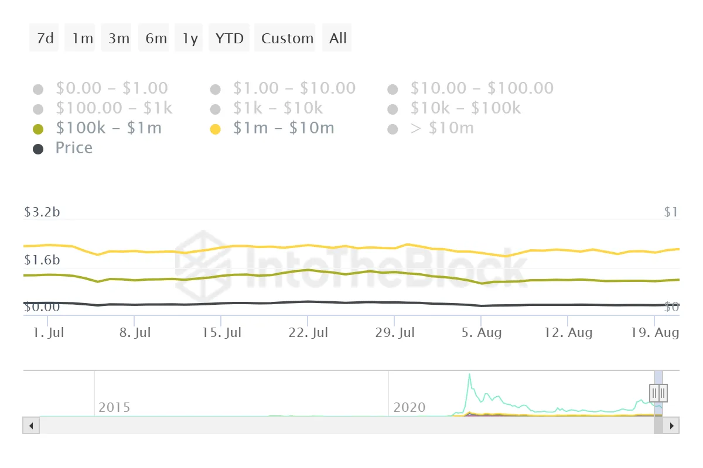Show All historical data
The height and width of the screenshot is (468, 703).
(x=338, y=39)
